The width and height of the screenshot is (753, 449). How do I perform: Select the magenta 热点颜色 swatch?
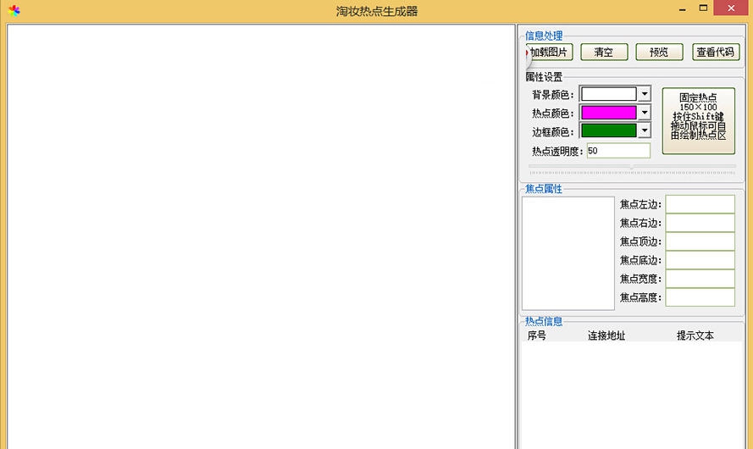click(608, 113)
